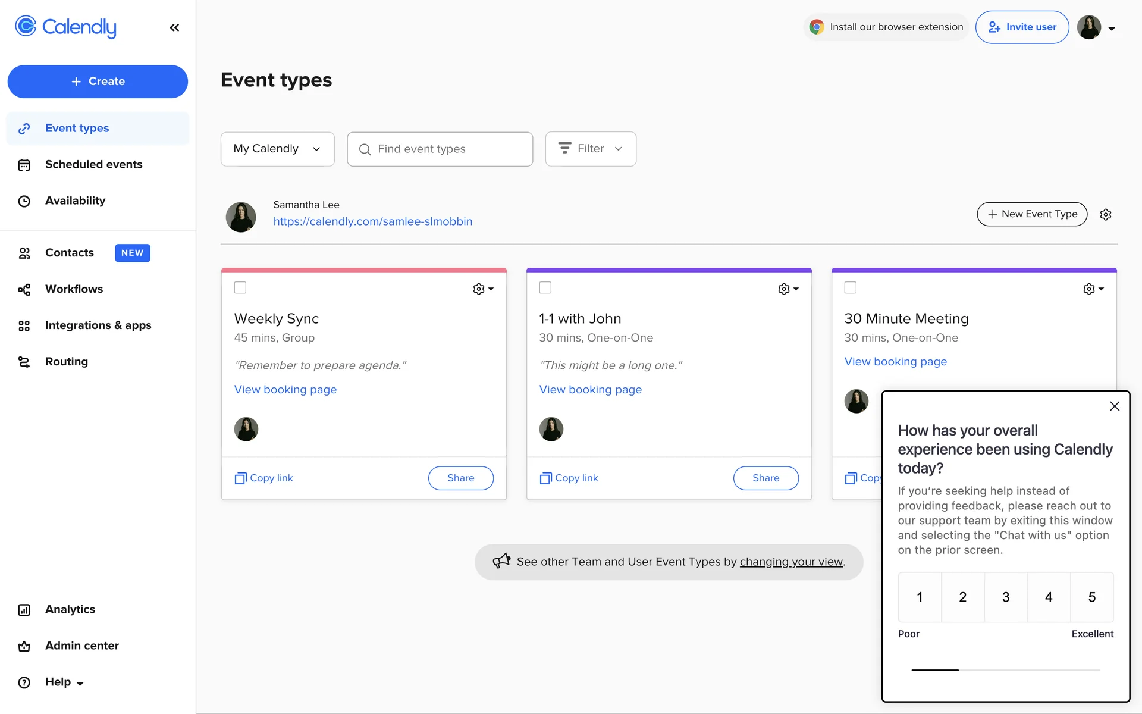Go to Scheduled events
Image resolution: width=1142 pixels, height=714 pixels.
coord(93,164)
